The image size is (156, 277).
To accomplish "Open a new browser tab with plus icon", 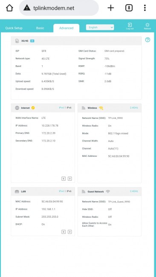I will click(x=111, y=8).
